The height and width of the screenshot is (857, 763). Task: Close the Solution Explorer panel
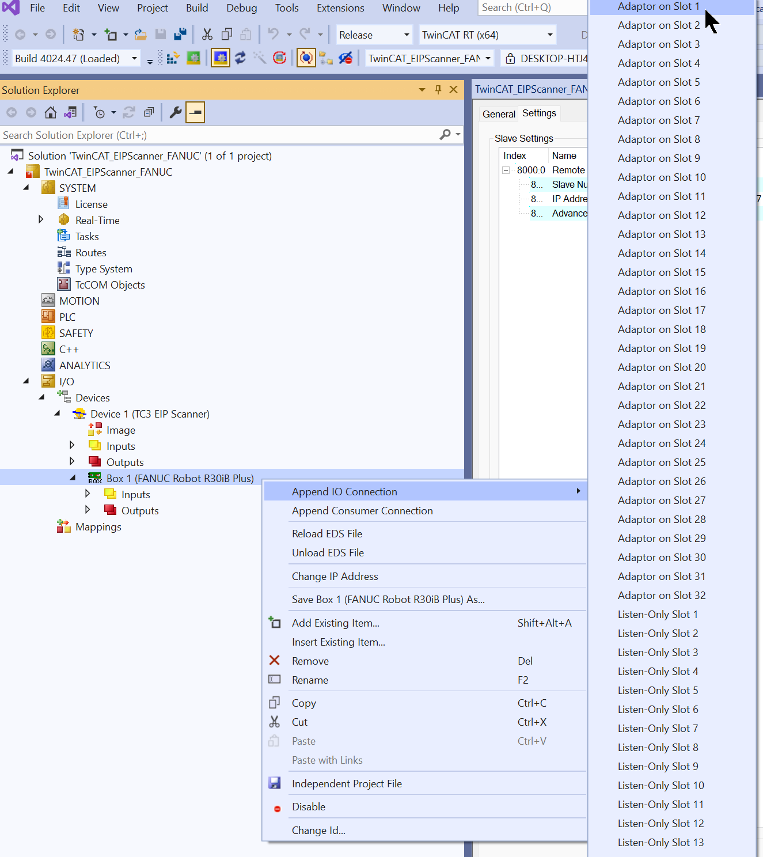pyautogui.click(x=453, y=89)
